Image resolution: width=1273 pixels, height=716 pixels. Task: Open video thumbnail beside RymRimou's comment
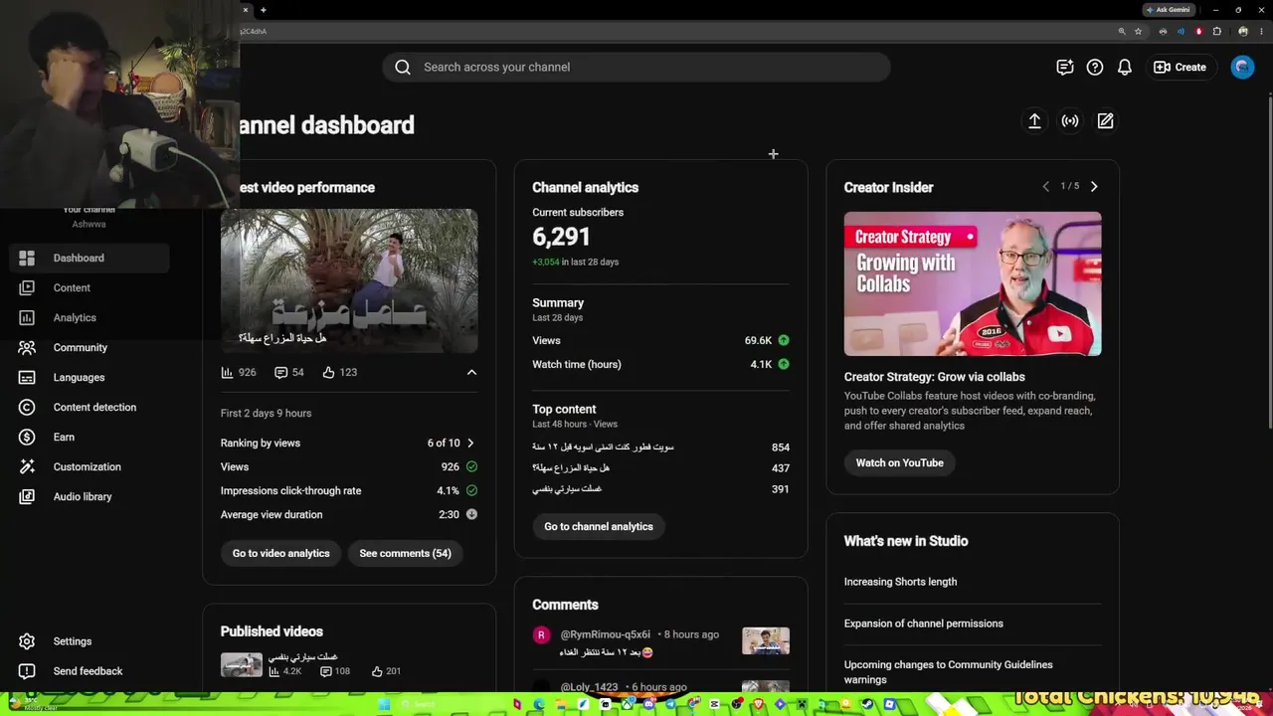(x=766, y=640)
